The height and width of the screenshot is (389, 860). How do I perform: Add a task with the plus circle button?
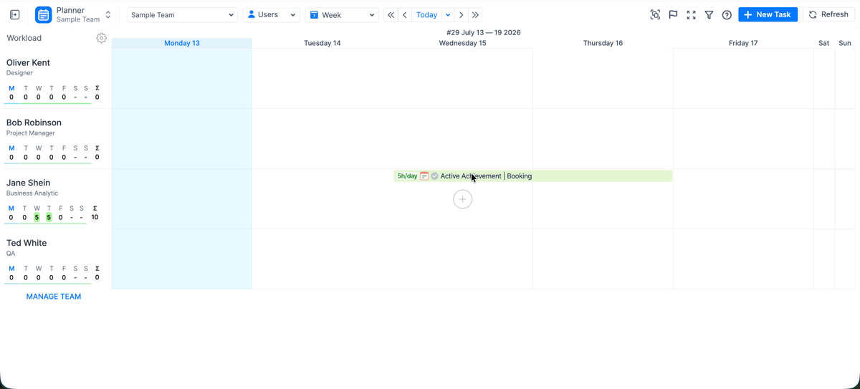(x=463, y=199)
